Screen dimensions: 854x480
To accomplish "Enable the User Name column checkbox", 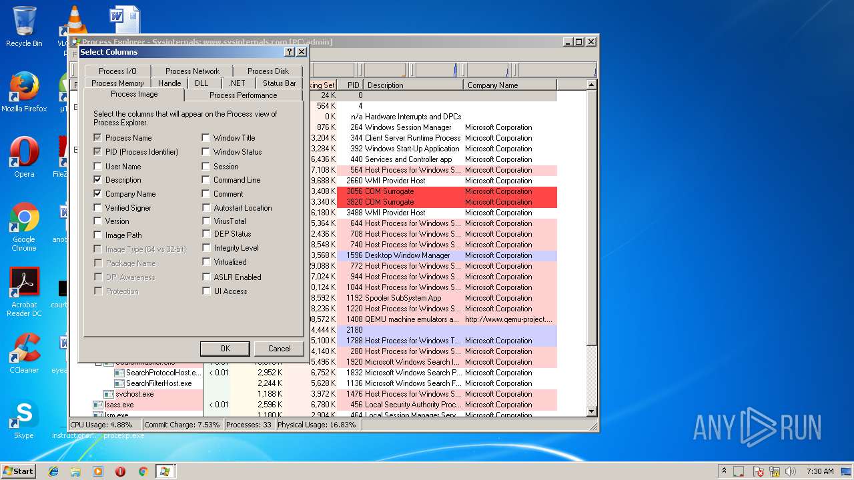I will [98, 166].
